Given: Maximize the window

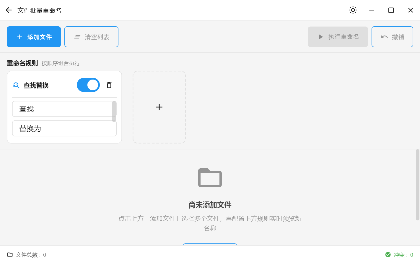Looking at the screenshot, I should (x=391, y=10).
